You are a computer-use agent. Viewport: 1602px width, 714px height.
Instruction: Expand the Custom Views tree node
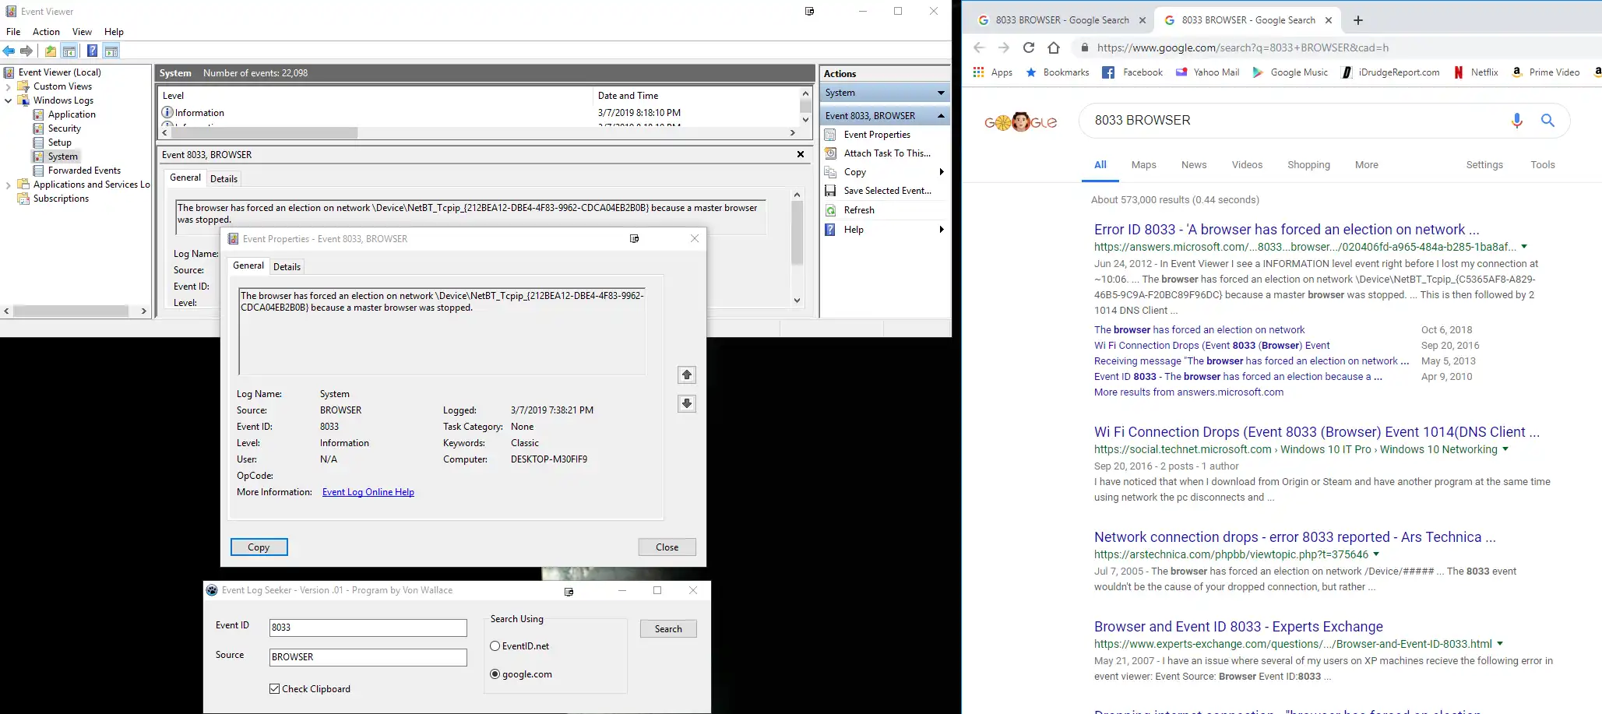8,86
